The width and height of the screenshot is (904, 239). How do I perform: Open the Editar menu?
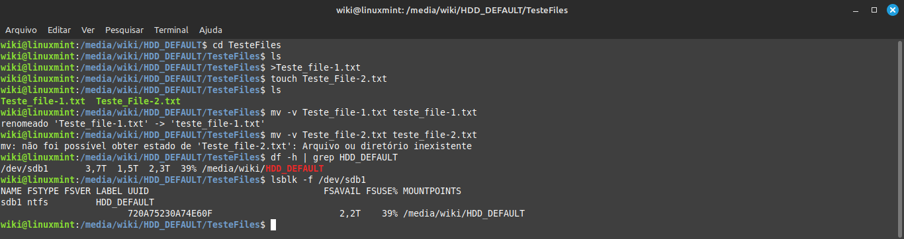(60, 30)
